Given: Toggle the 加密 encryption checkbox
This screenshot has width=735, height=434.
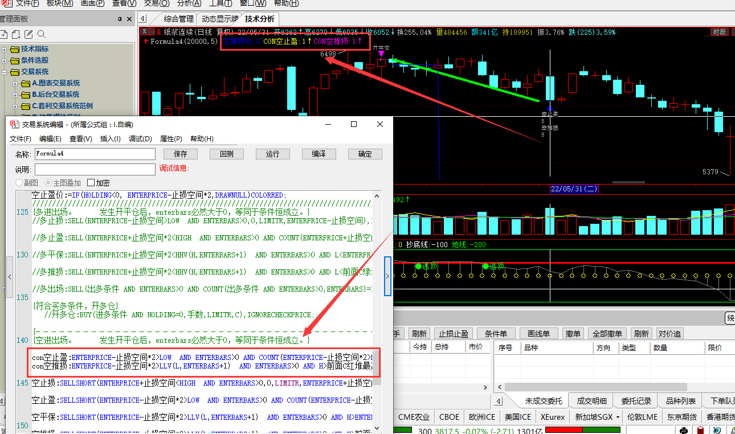Looking at the screenshot, I should tap(91, 183).
